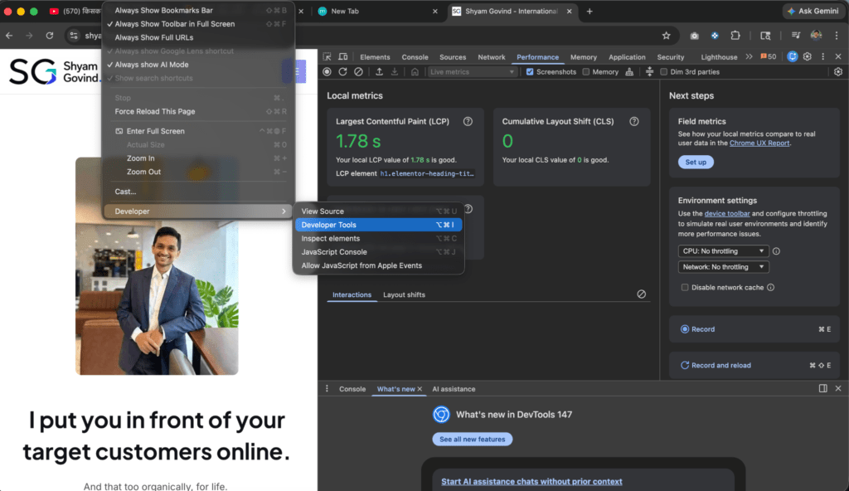Click See all new features button

tap(472, 439)
